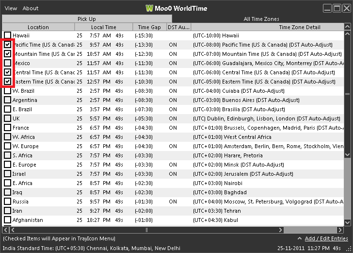
Task: Click the W. Europe location entry
Action: point(25,146)
